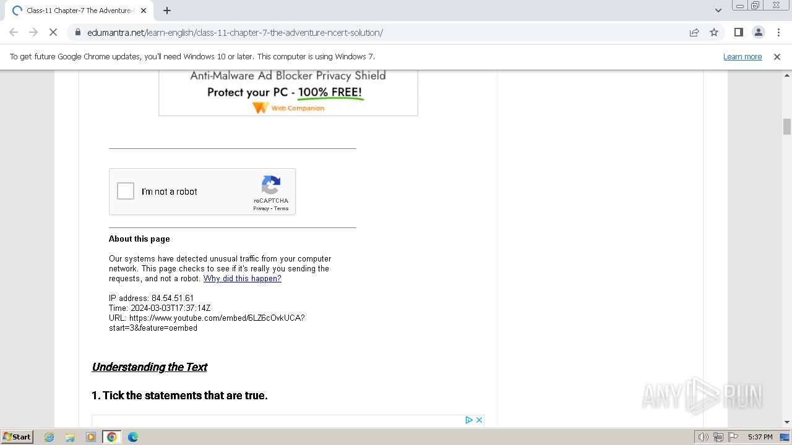Click the scrollbar down arrow
Viewport: 792px width, 445px height.
point(787,422)
